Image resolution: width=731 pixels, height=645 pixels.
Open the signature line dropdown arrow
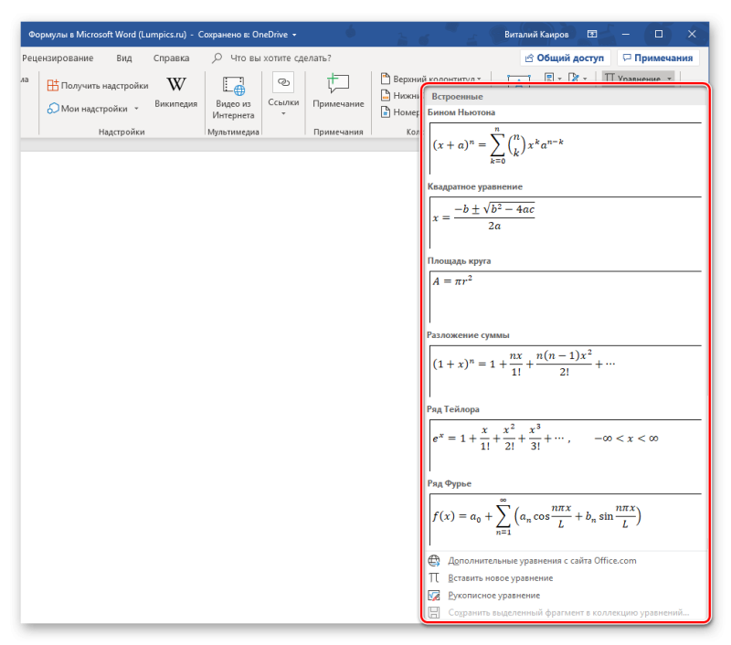585,79
